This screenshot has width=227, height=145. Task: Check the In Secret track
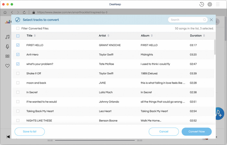(18, 92)
